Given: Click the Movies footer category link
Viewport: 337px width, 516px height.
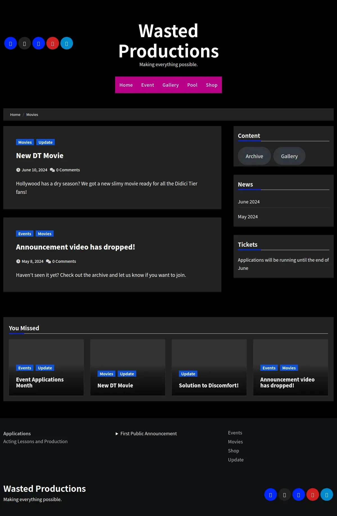Looking at the screenshot, I should (x=235, y=442).
